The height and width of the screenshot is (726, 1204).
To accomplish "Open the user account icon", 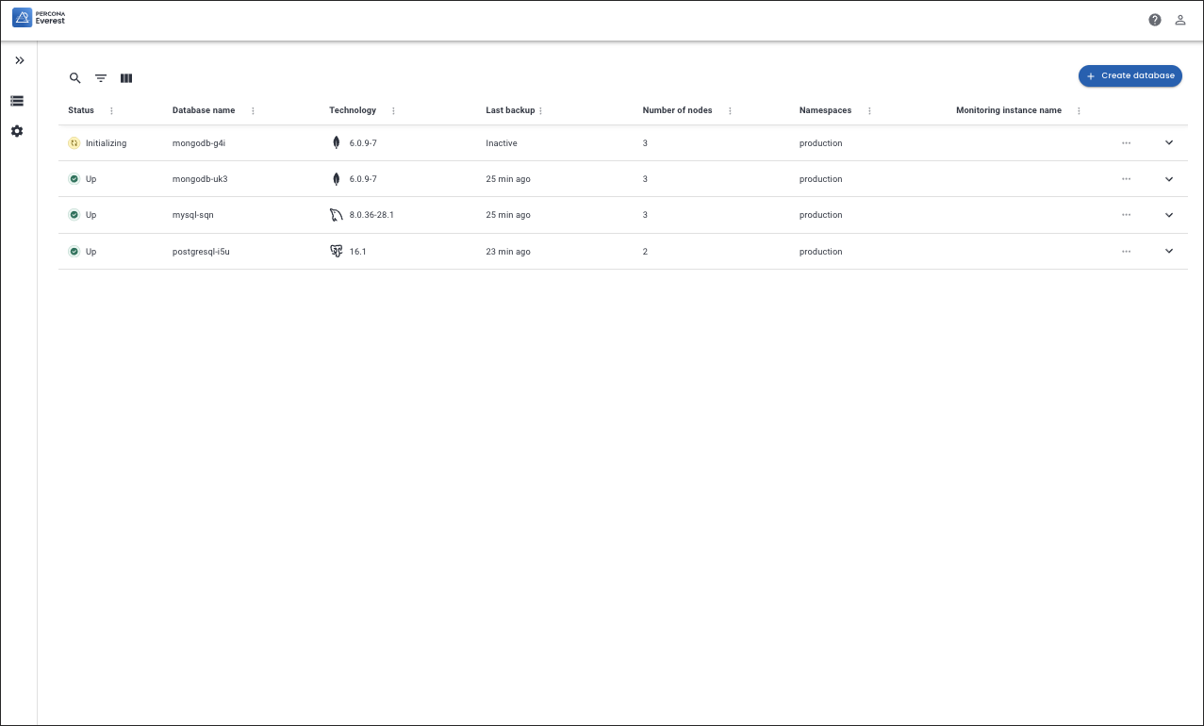I will 1179,20.
